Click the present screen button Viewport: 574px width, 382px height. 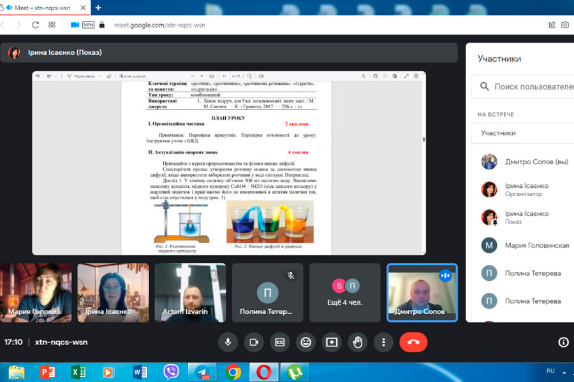click(x=332, y=342)
